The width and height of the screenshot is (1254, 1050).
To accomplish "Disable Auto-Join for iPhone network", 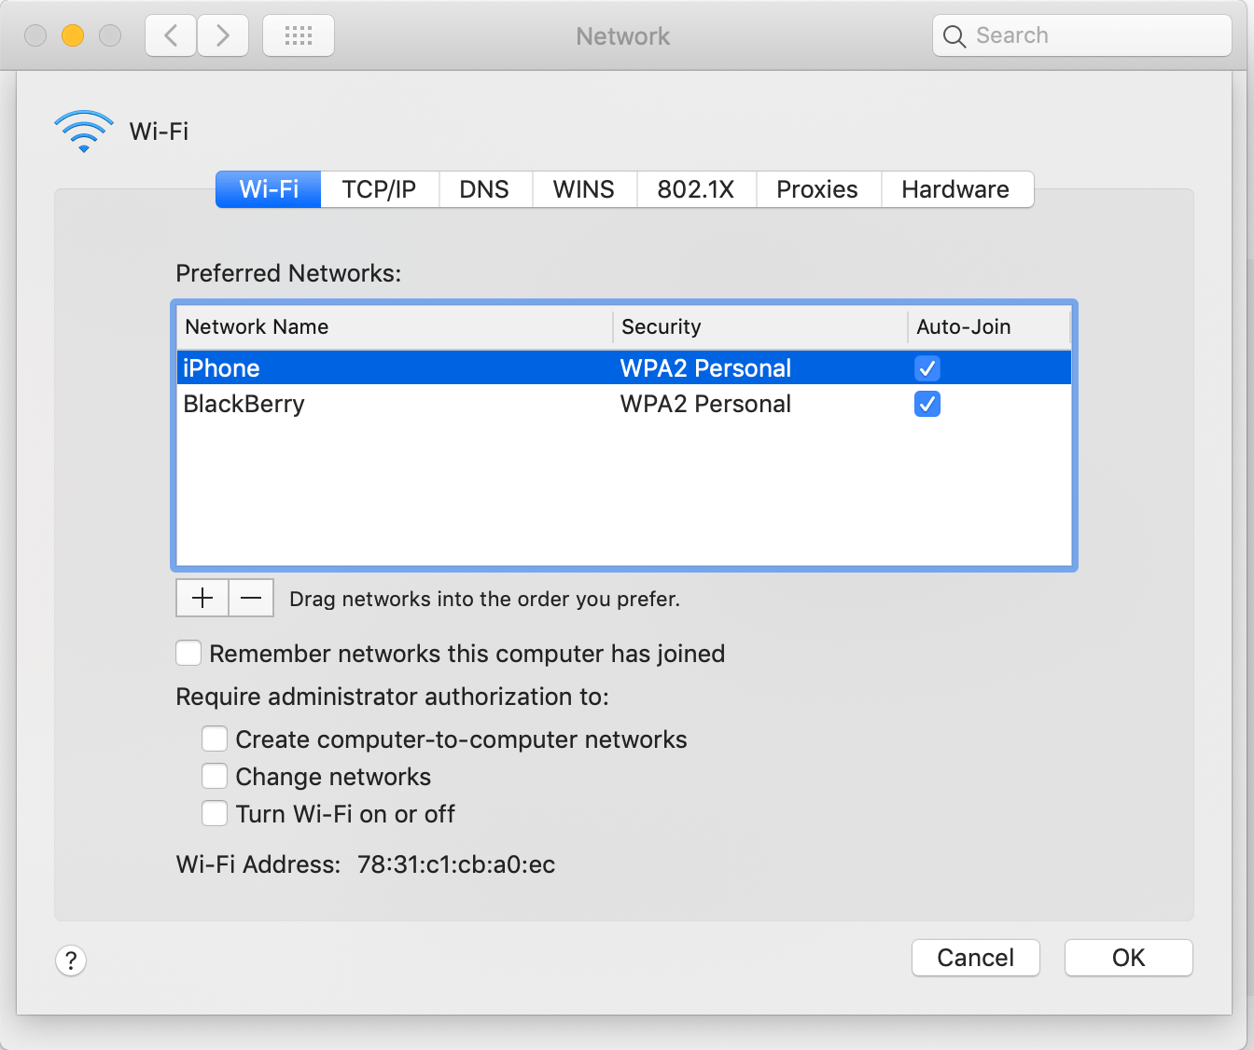I will point(927,367).
